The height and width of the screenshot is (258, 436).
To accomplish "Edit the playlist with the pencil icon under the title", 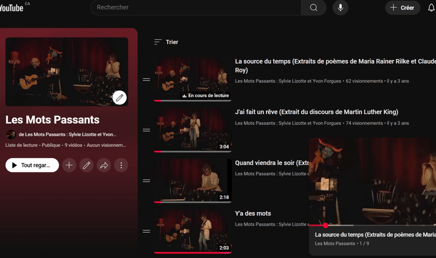I will 86,165.
